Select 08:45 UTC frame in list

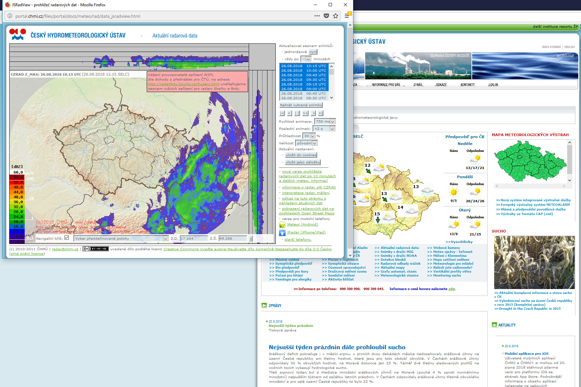(x=304, y=94)
